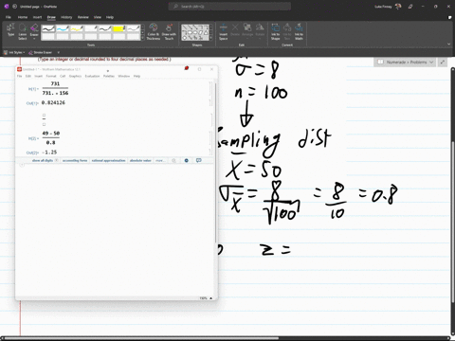Activate the Lasso Select tool
The image size is (455, 341).
23,31
